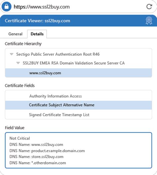This screenshot has height=175, width=157.
Task: Click the 'Certificate Viewer: ssl2buy.com' title
Action: click(x=37, y=21)
